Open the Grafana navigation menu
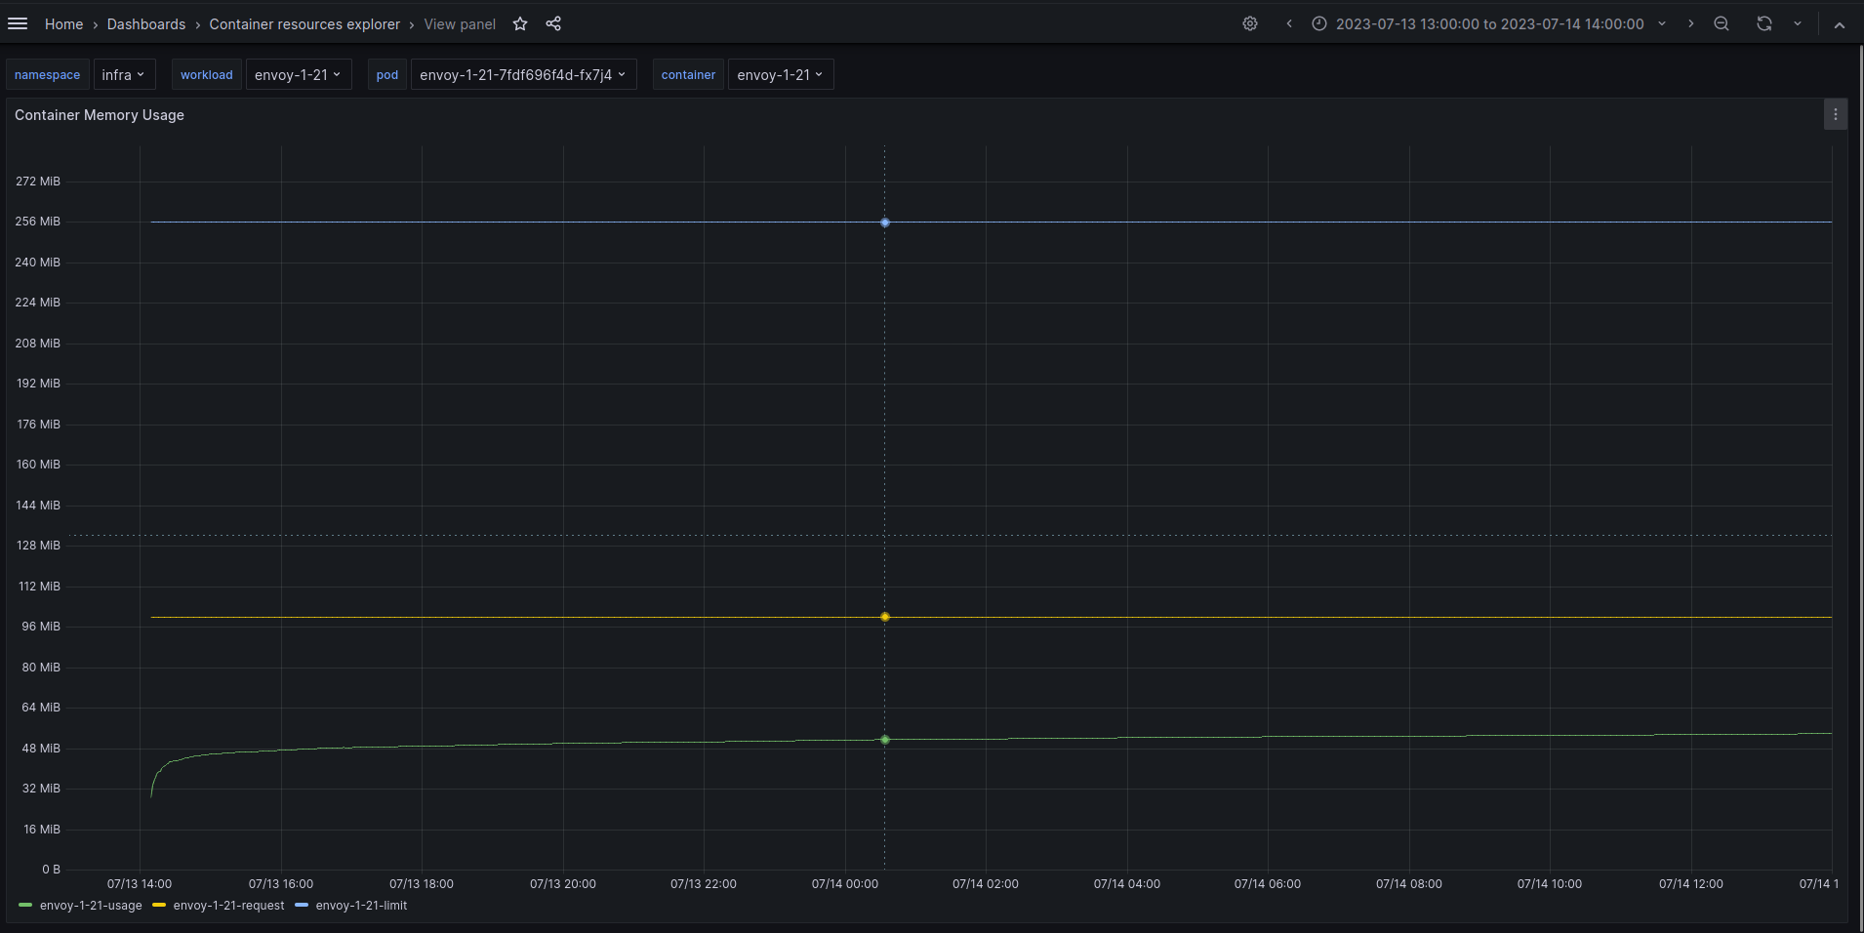Viewport: 1864px width, 933px height. (18, 23)
